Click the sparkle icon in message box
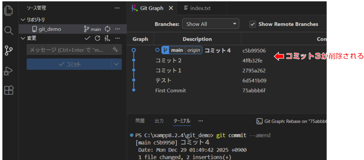The height and width of the screenshot is (160, 364). pos(115,50)
